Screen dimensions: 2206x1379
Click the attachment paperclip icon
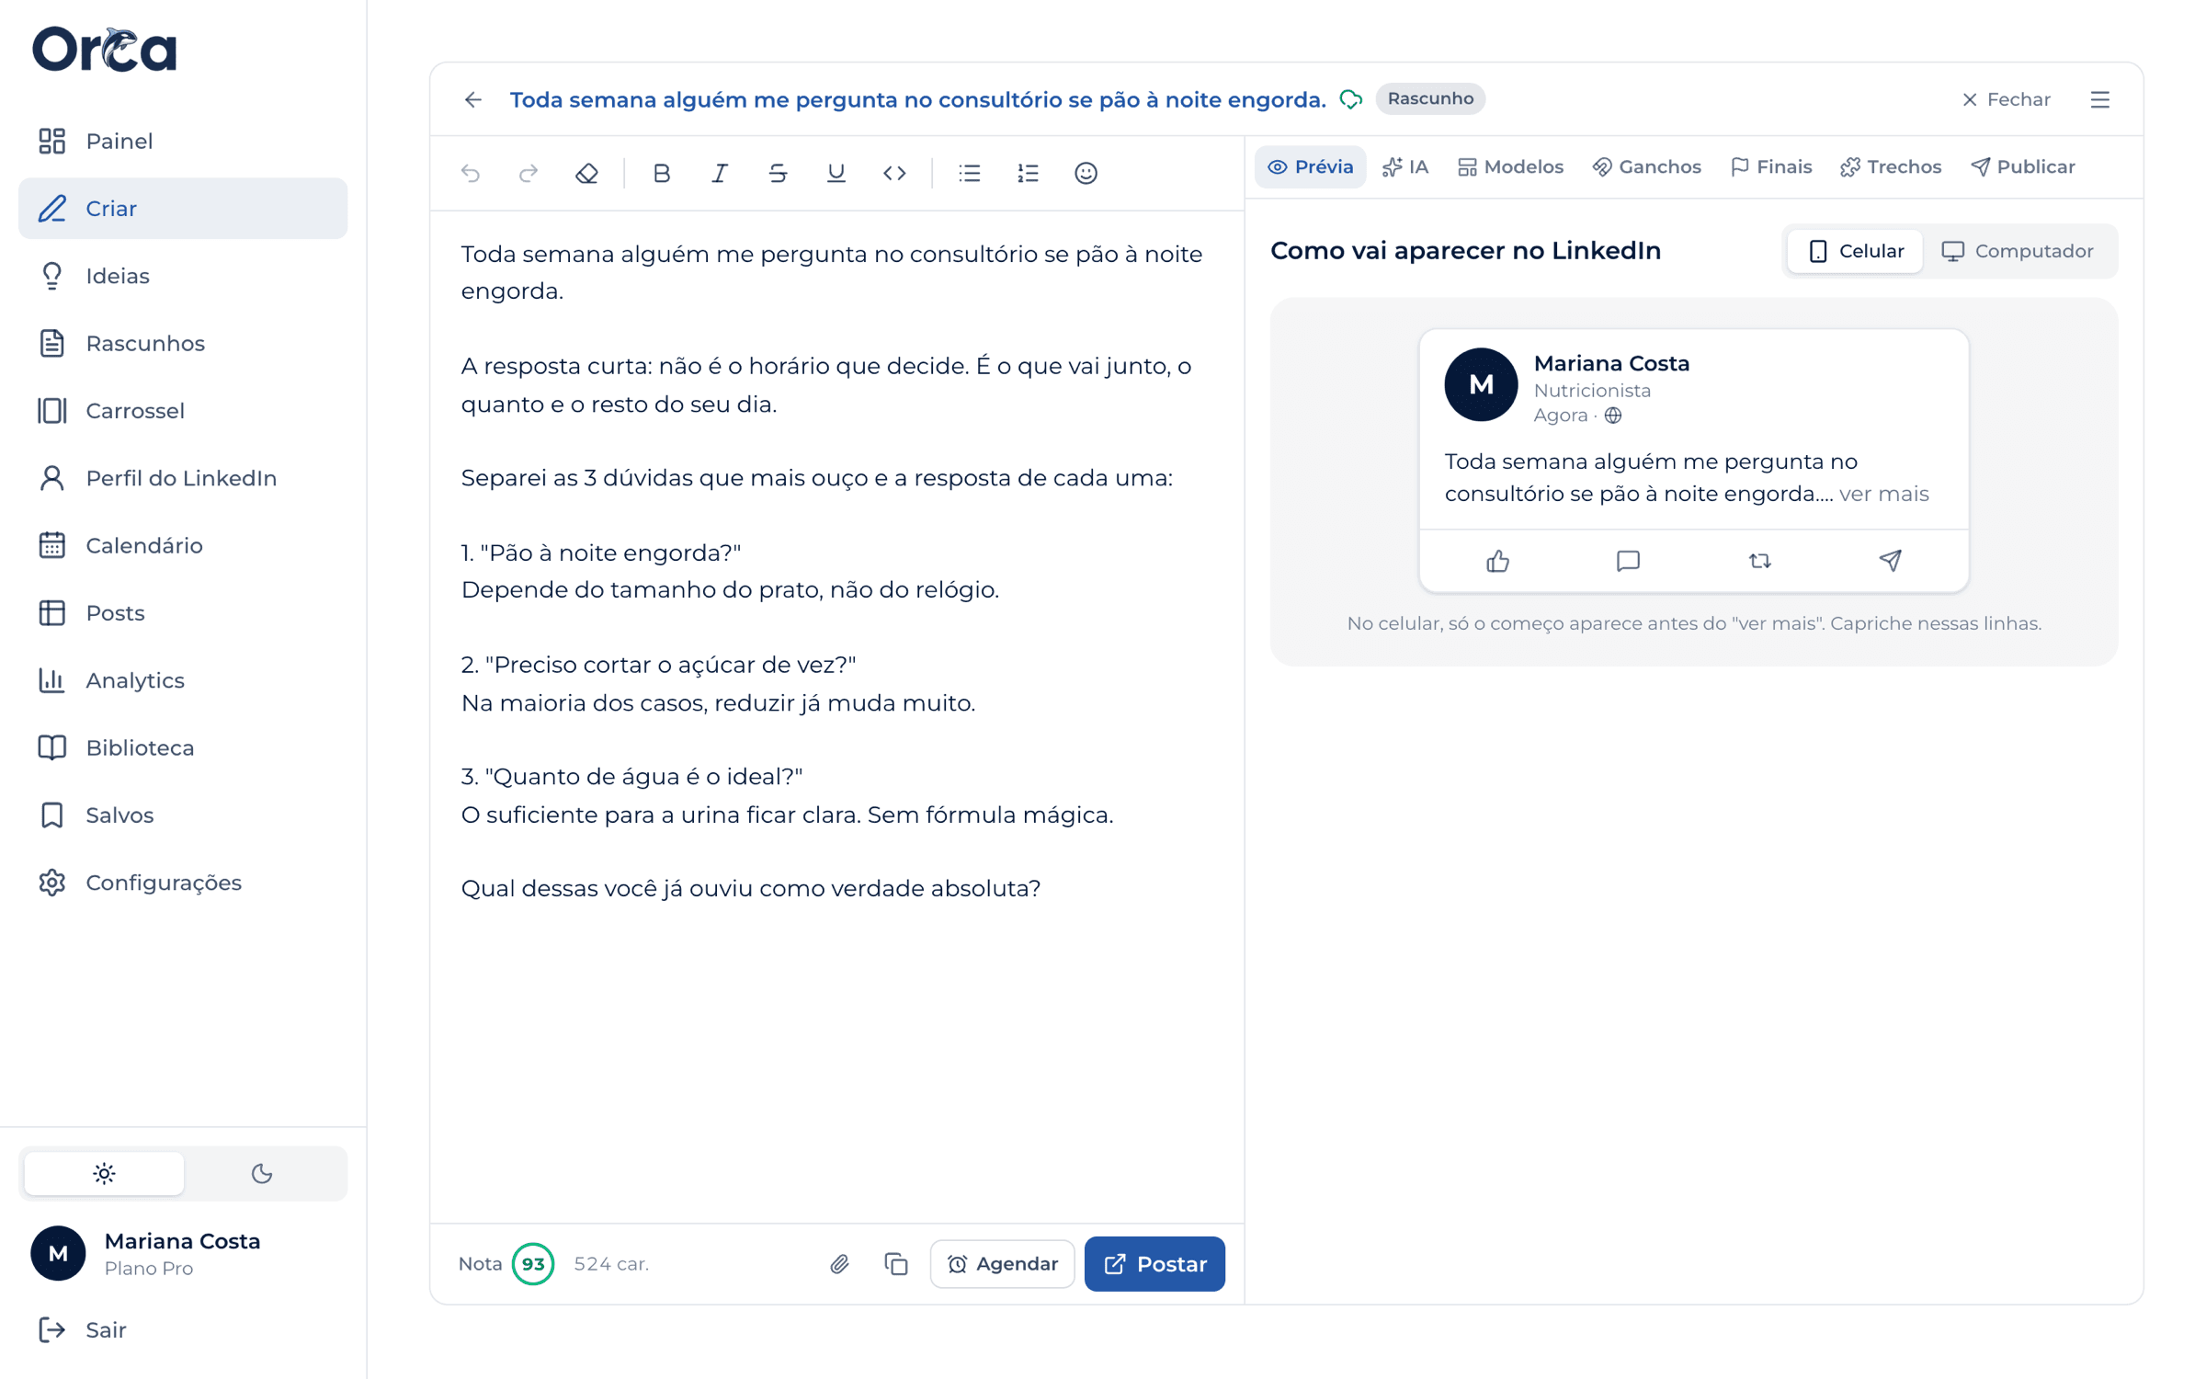click(x=839, y=1264)
